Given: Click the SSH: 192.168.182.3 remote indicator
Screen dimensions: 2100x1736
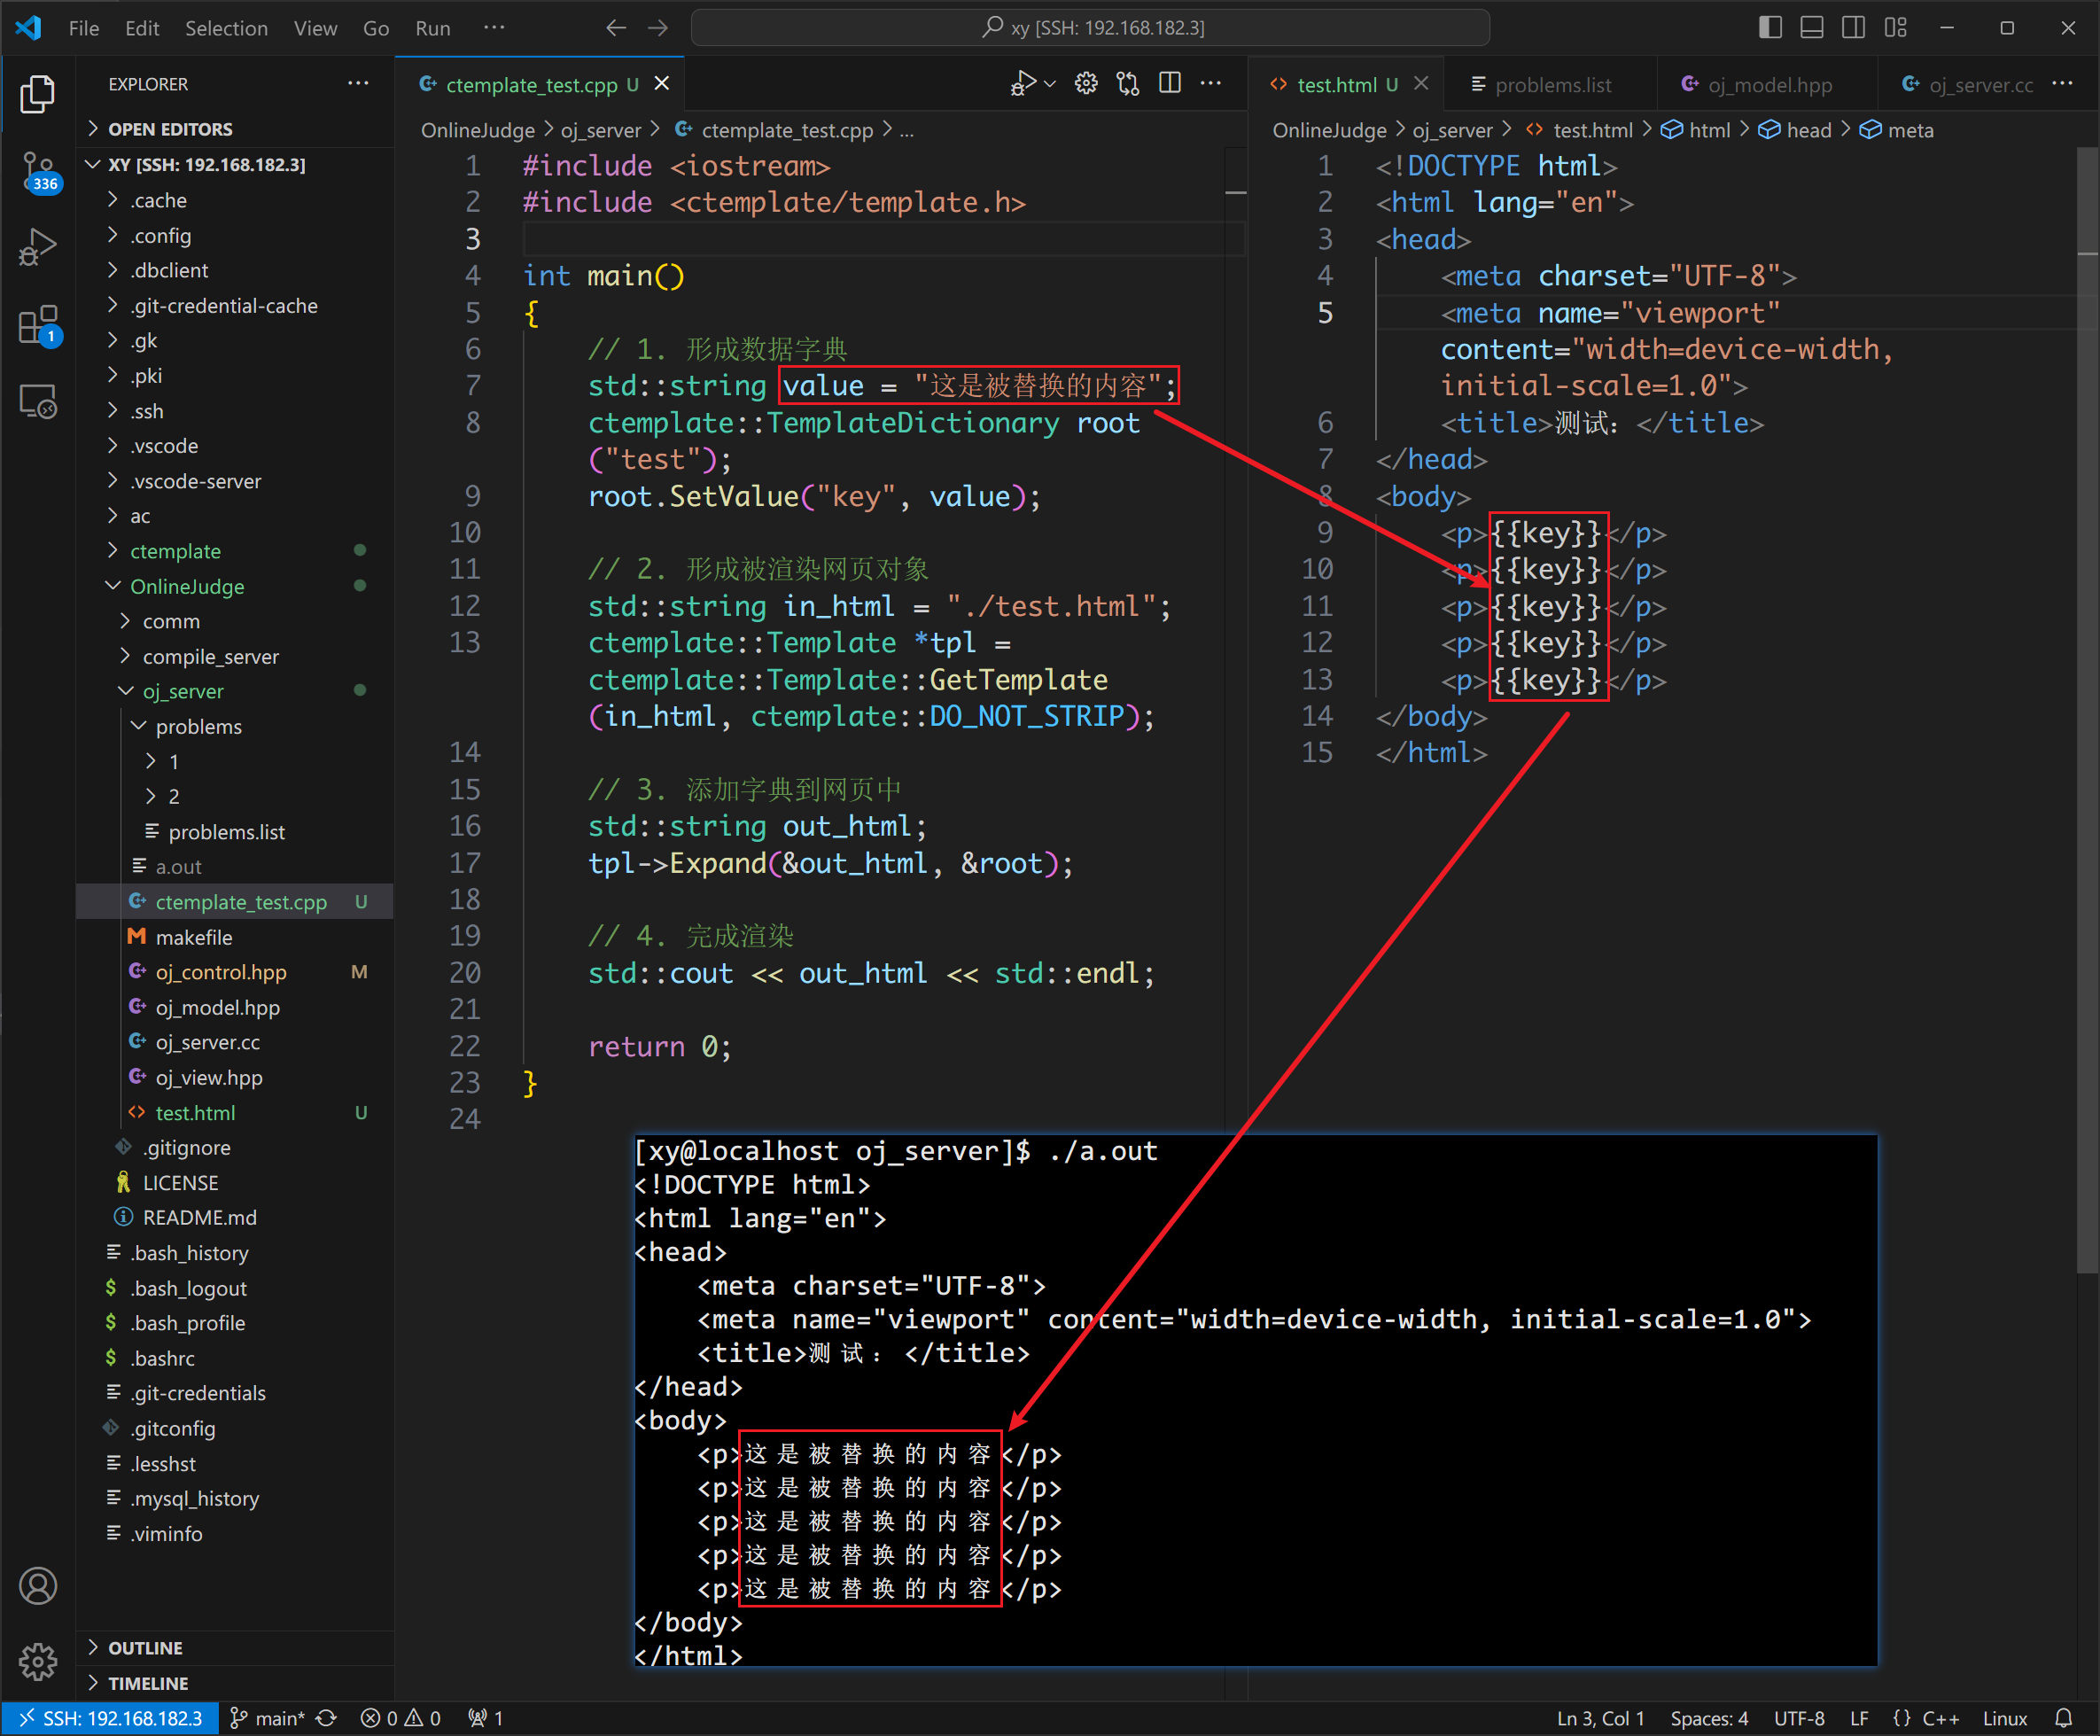Looking at the screenshot, I should [x=110, y=1718].
